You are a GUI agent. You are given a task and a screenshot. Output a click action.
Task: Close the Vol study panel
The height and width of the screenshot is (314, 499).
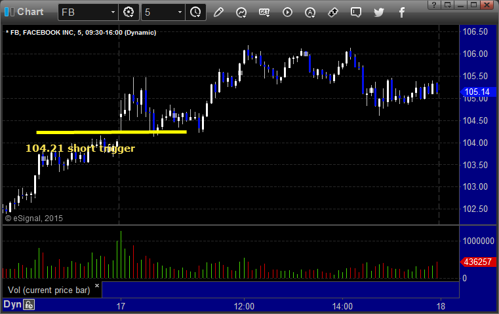click(x=97, y=285)
